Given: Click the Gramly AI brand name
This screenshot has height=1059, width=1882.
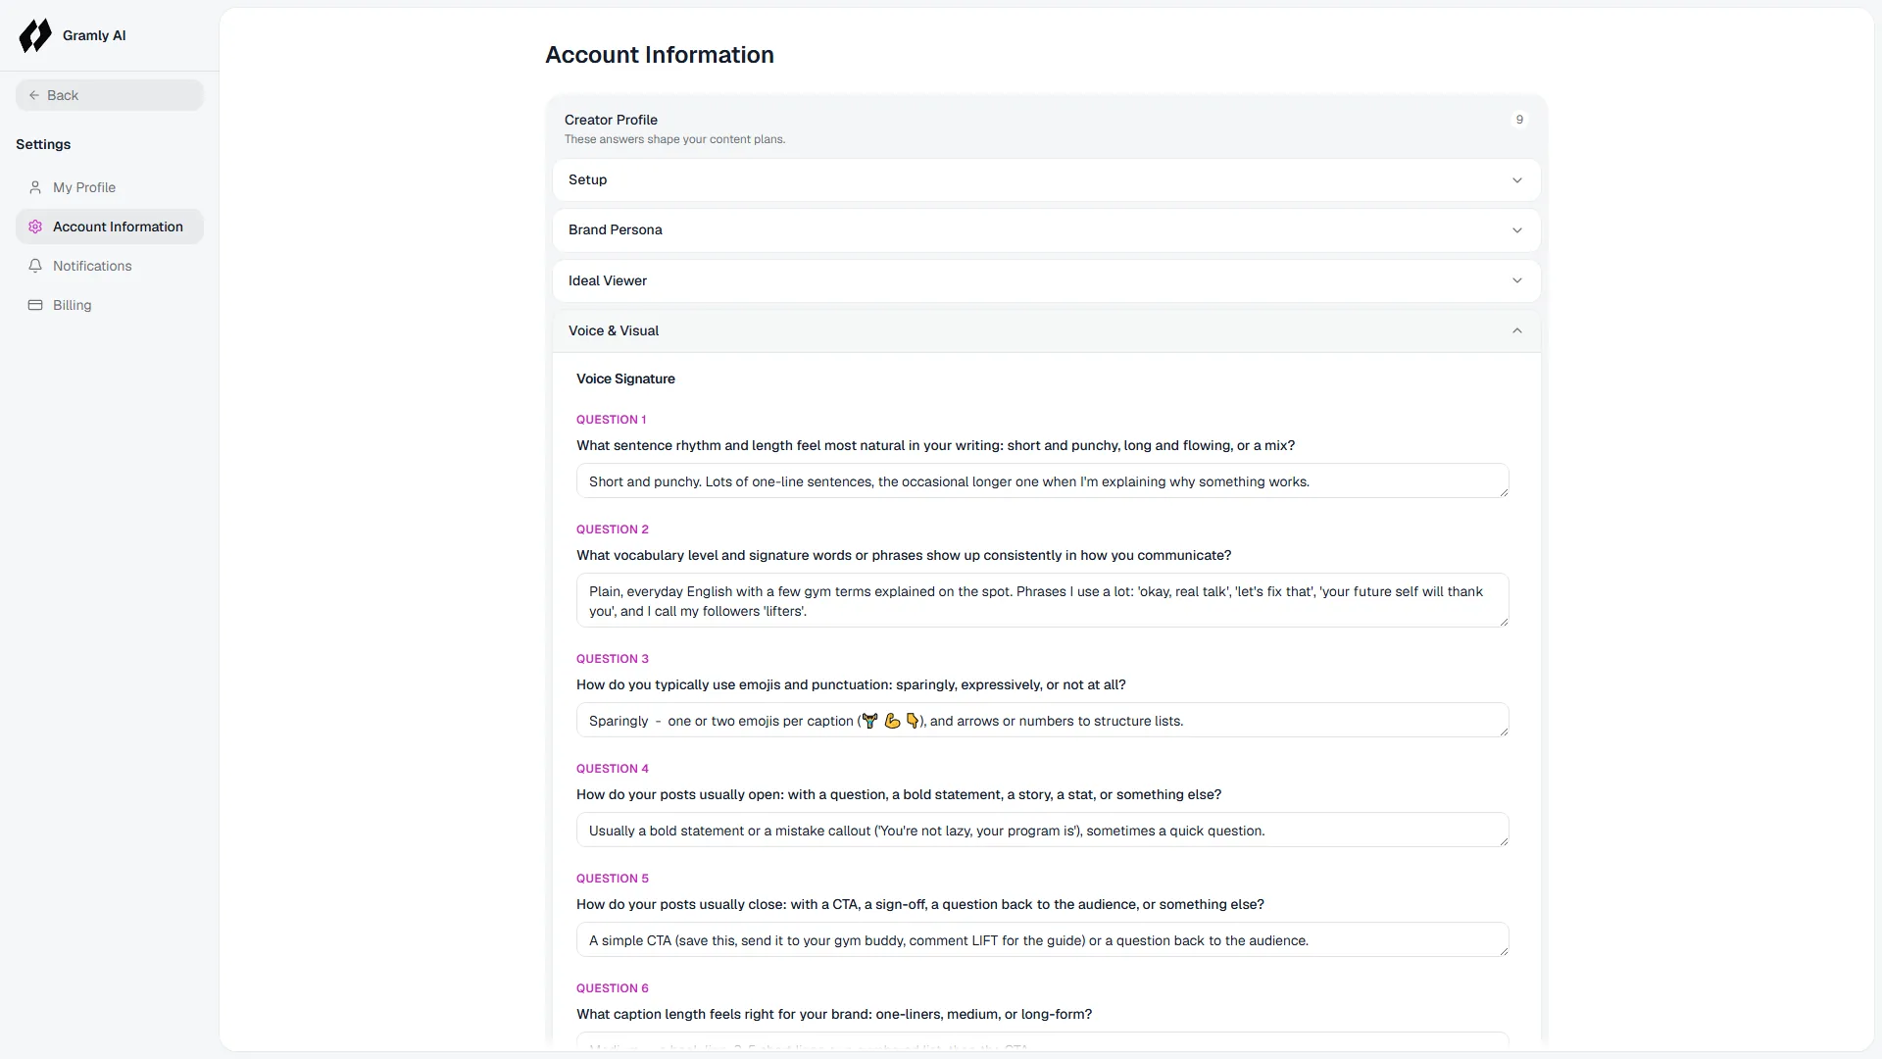Looking at the screenshot, I should click(94, 35).
